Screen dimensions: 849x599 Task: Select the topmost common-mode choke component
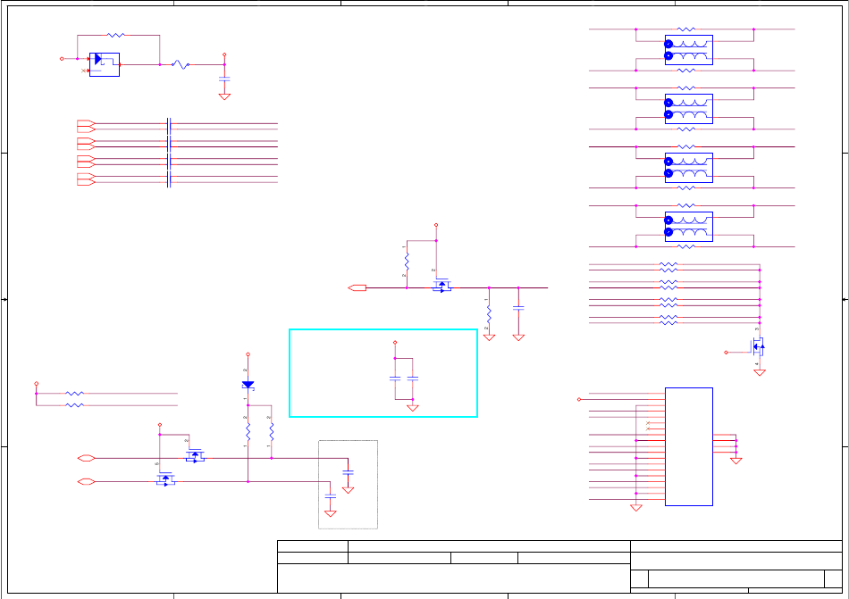(x=689, y=50)
